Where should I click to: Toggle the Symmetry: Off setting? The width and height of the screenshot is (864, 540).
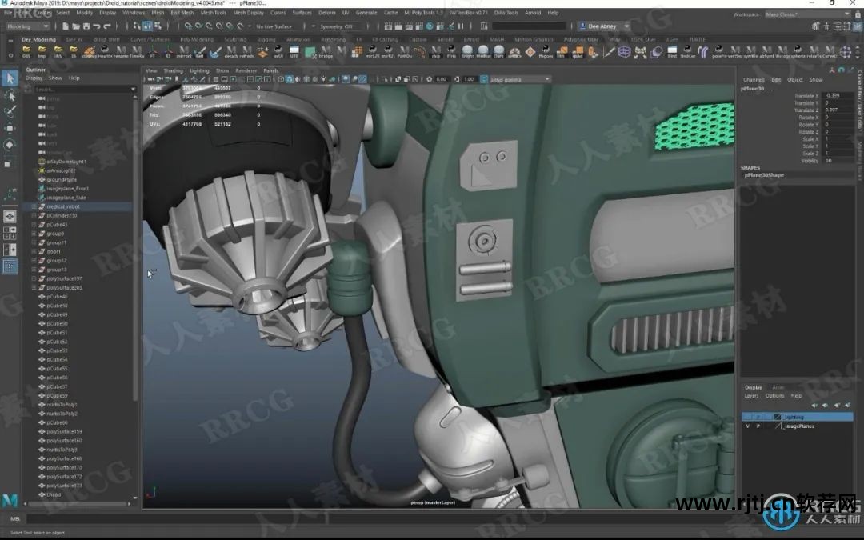(338, 26)
